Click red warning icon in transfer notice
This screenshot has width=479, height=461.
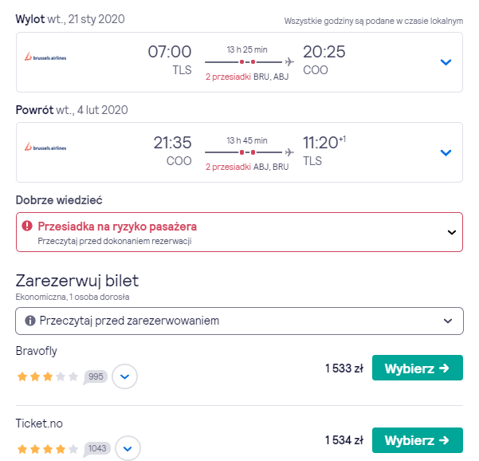tap(27, 227)
